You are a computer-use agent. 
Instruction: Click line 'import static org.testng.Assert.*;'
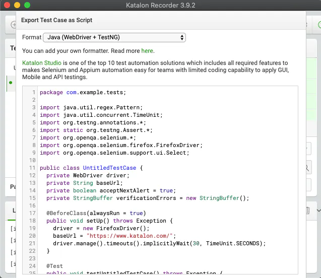[x=96, y=130]
